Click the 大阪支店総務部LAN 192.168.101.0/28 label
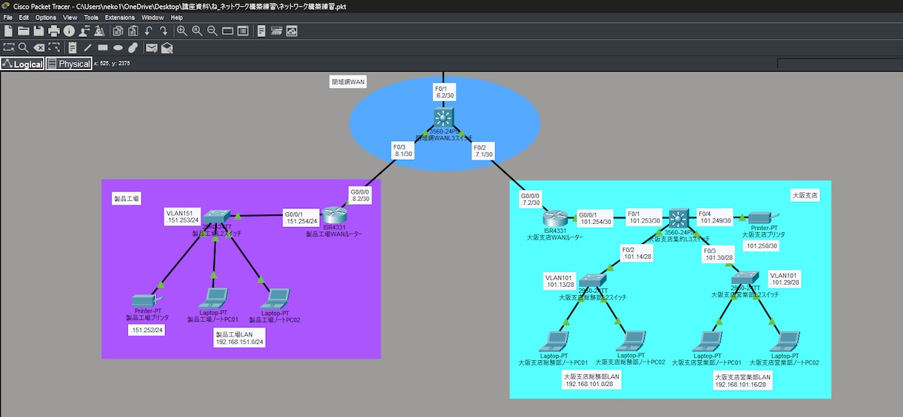 592,380
